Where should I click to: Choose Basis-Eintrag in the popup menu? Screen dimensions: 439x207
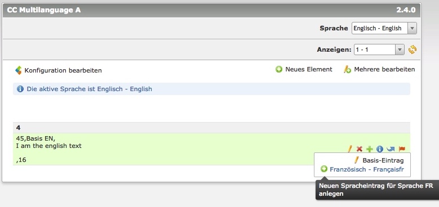click(383, 160)
